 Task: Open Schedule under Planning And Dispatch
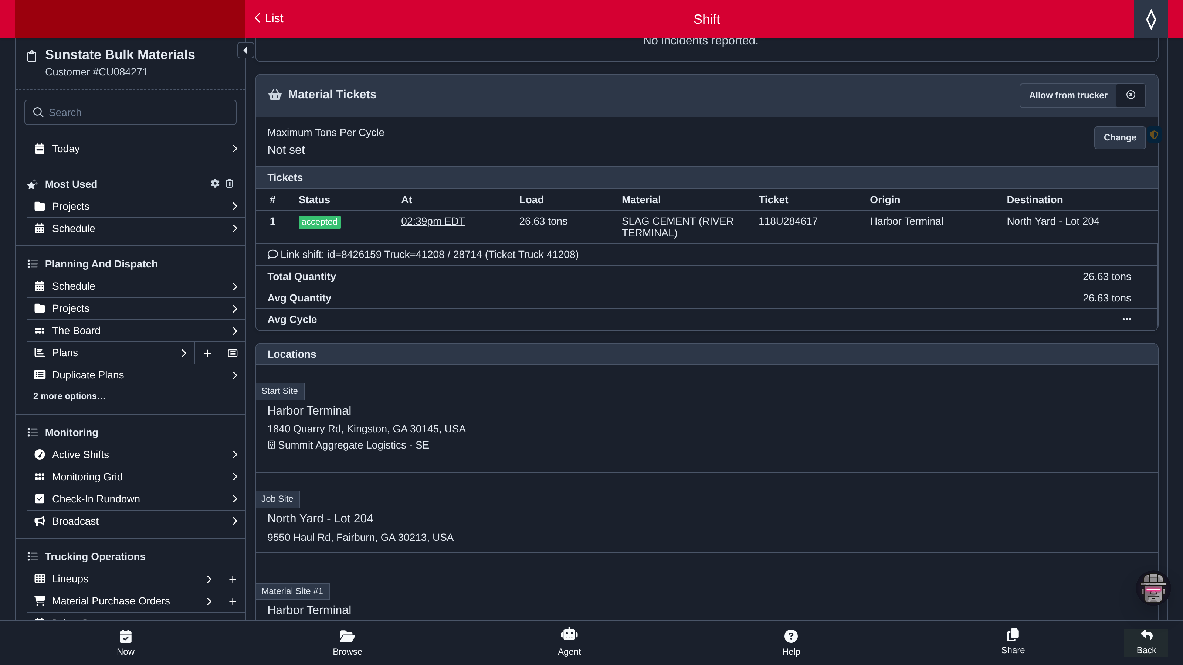136,286
